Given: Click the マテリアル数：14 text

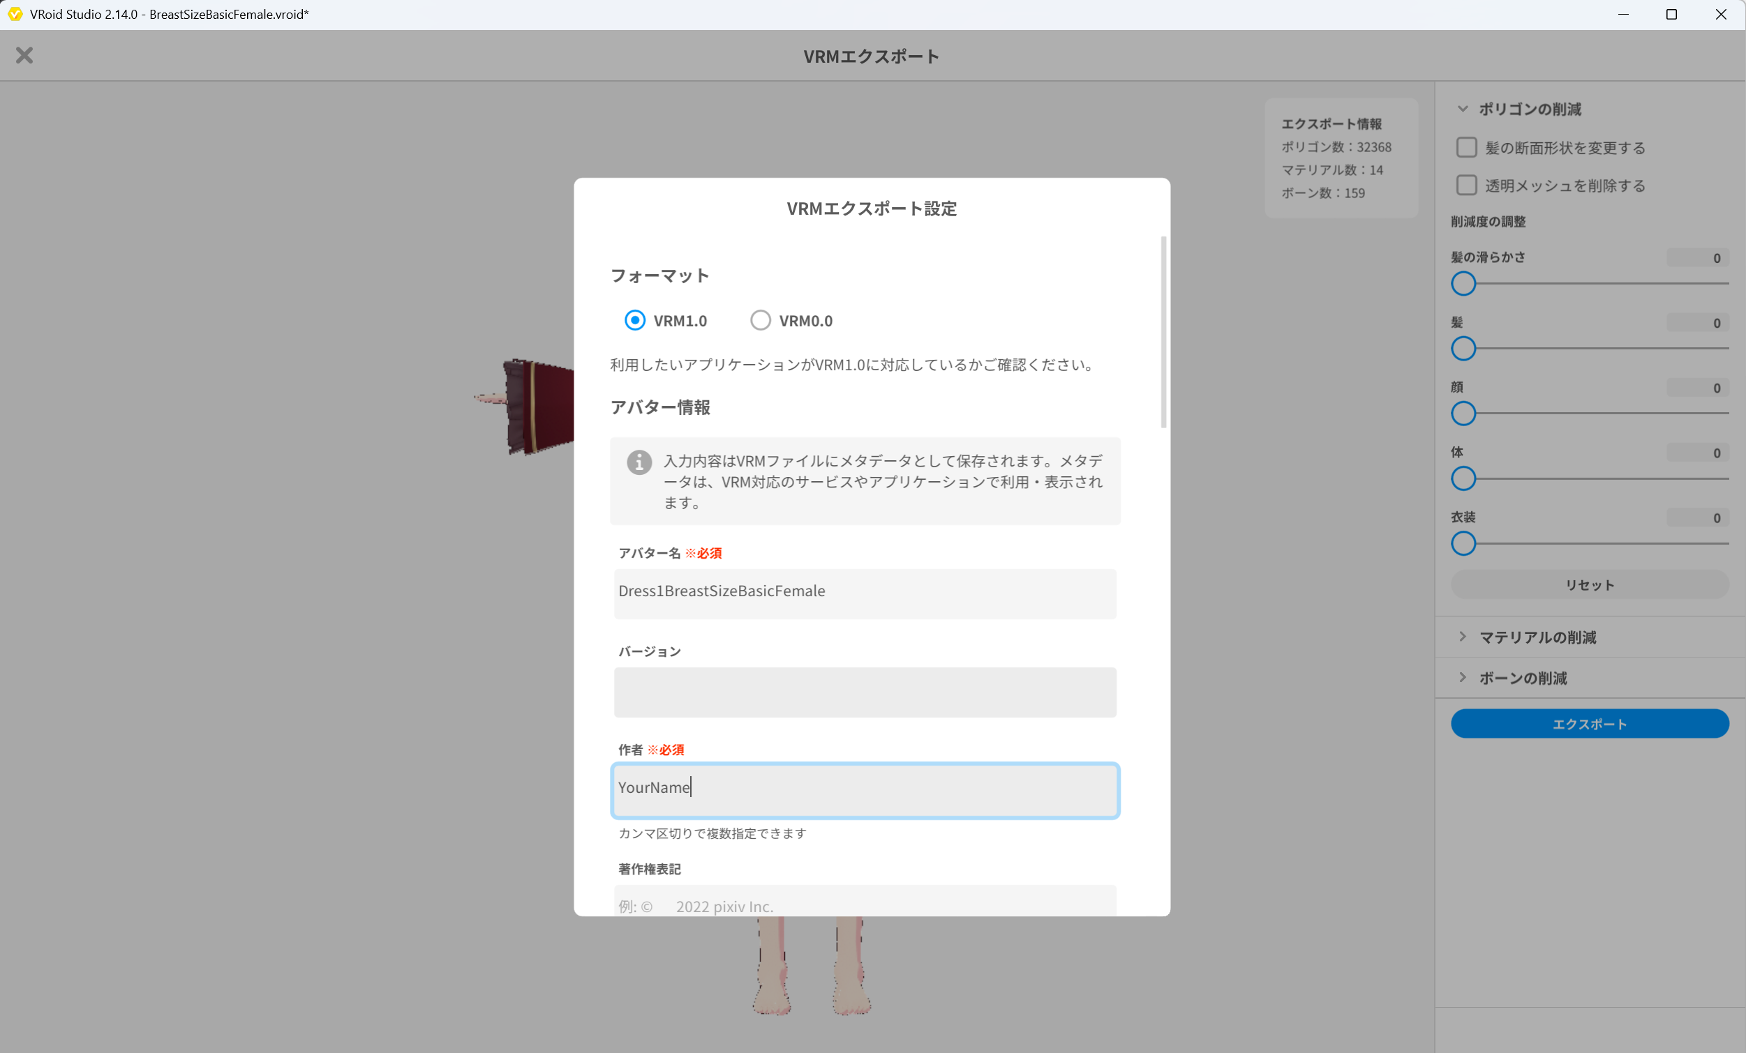Looking at the screenshot, I should [1332, 170].
